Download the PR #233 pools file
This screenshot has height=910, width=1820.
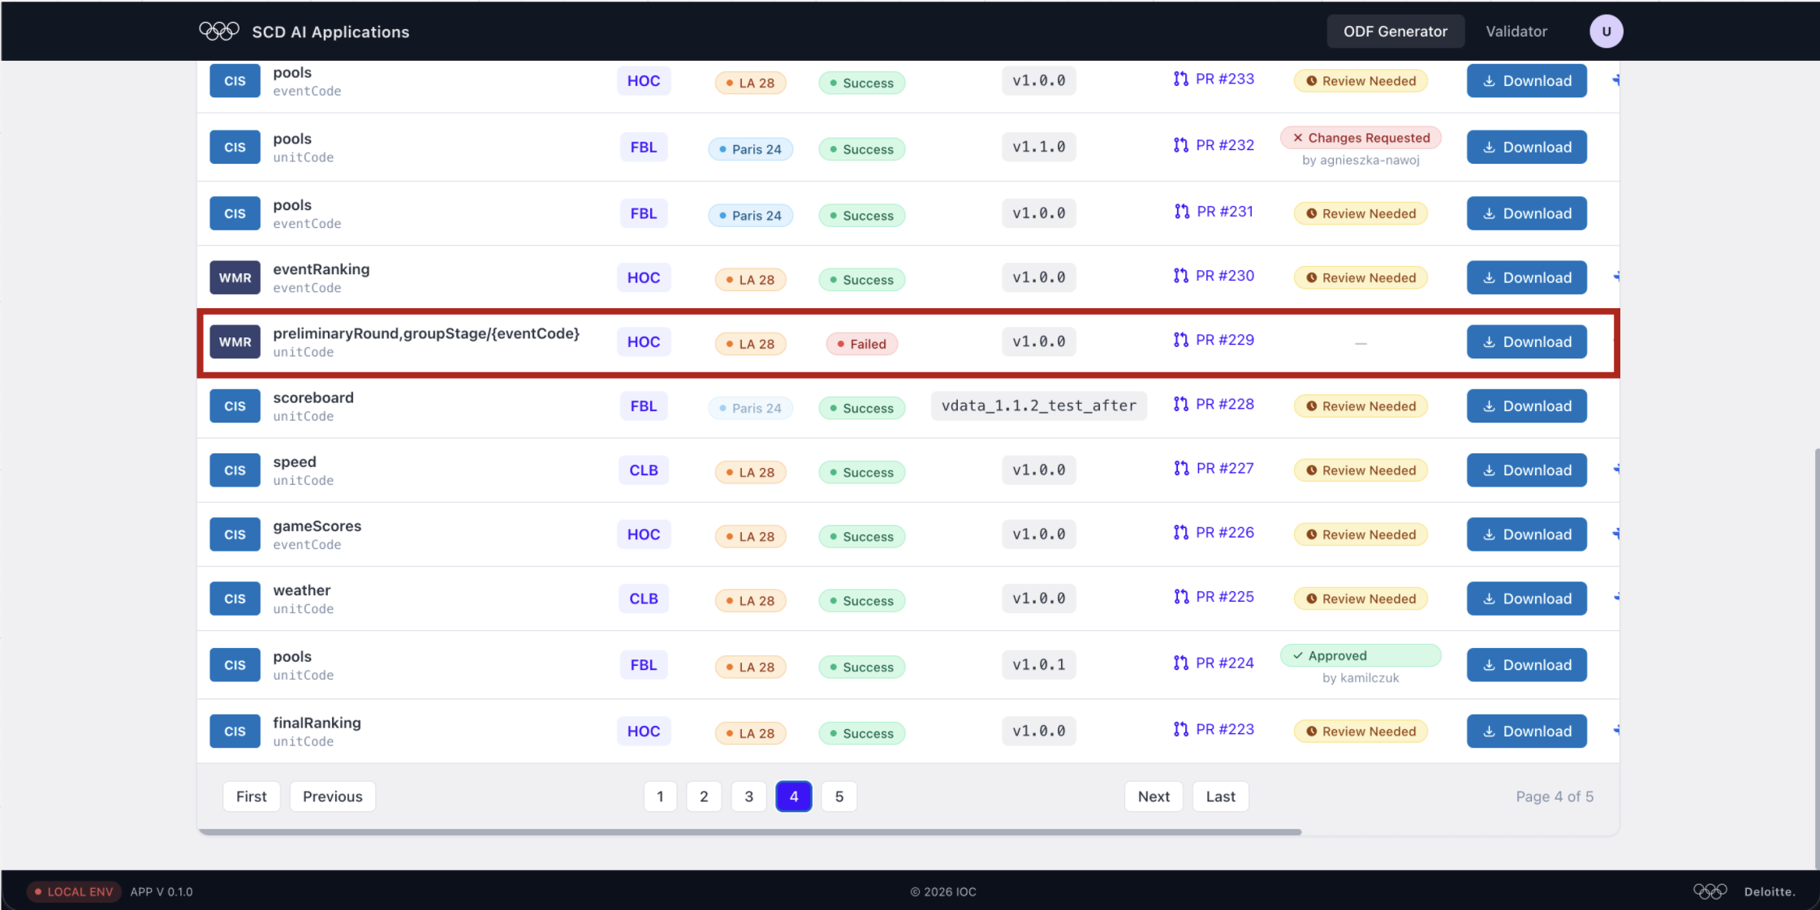click(1526, 81)
